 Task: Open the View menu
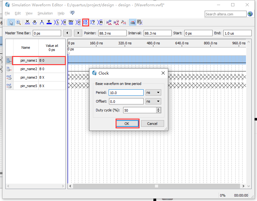(29, 13)
